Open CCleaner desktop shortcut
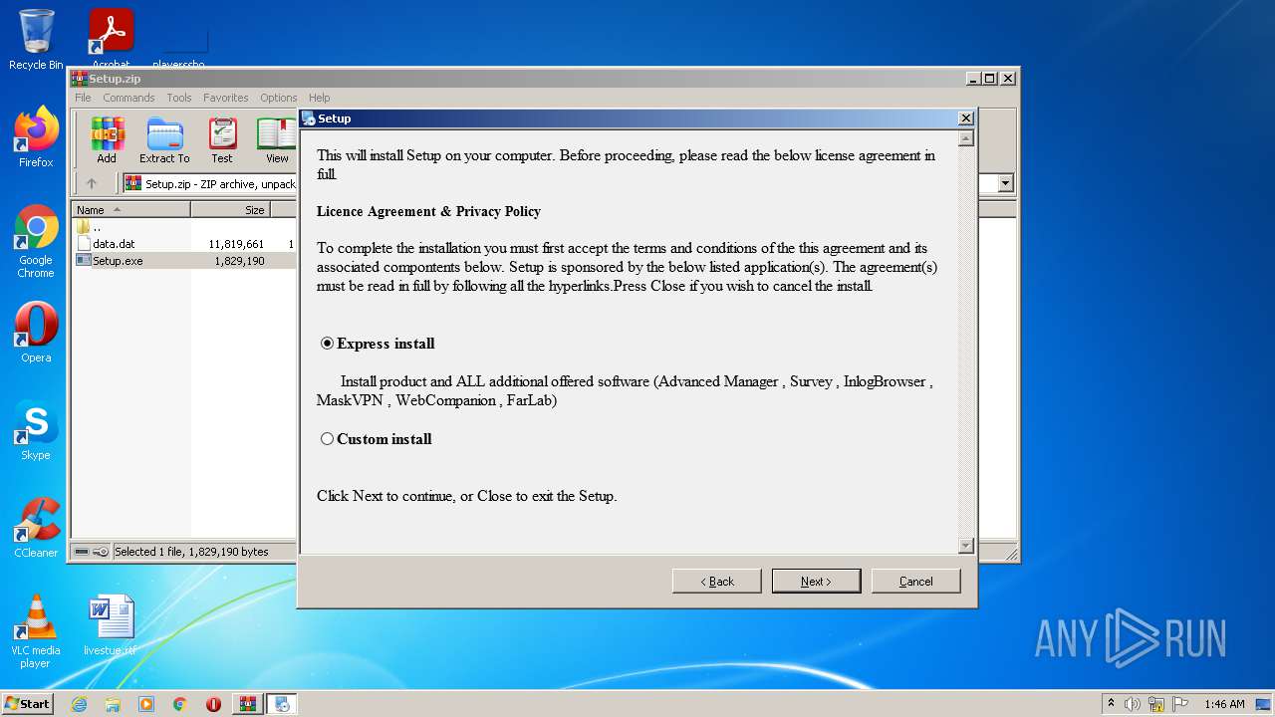1275x717 pixels. (x=36, y=528)
